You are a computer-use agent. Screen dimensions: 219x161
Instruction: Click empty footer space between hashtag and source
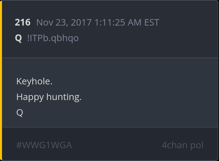[117, 145]
